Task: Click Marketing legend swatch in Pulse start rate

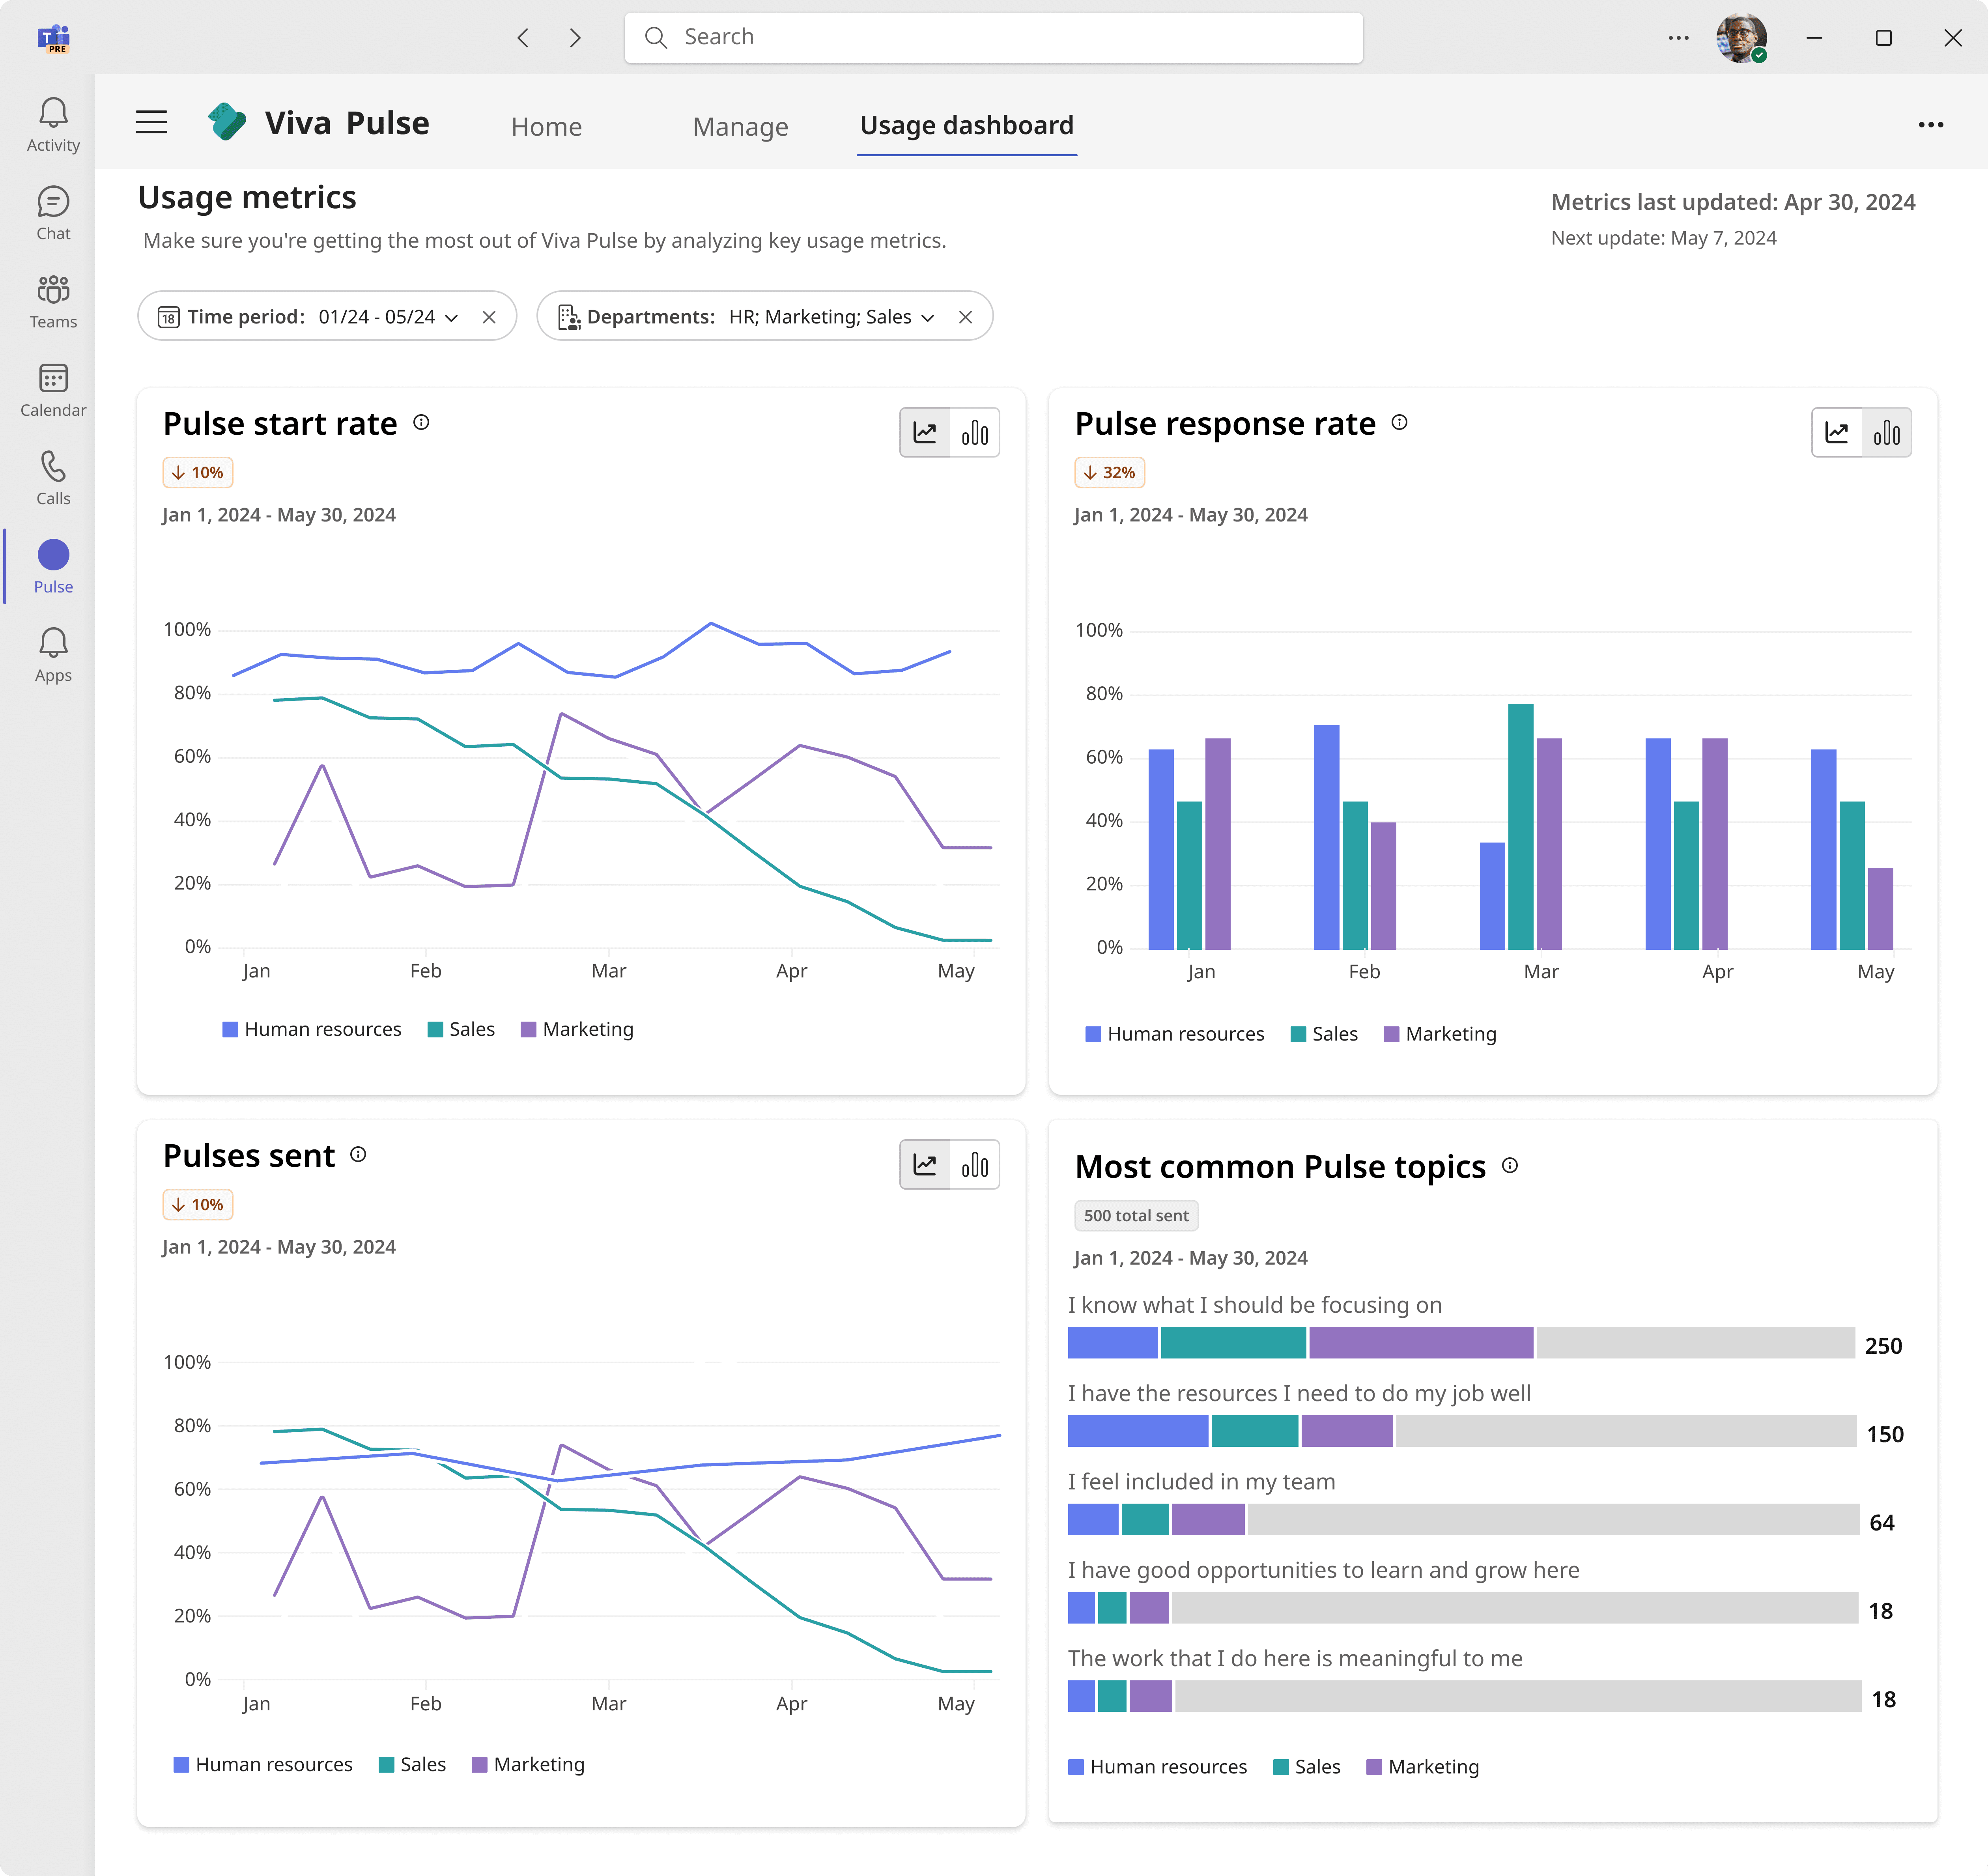Action: [x=529, y=1029]
